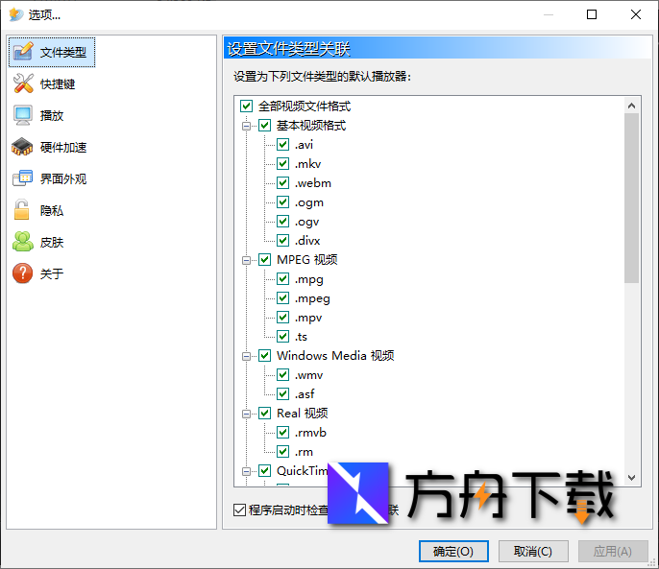Click the 取消(C) button

(533, 551)
